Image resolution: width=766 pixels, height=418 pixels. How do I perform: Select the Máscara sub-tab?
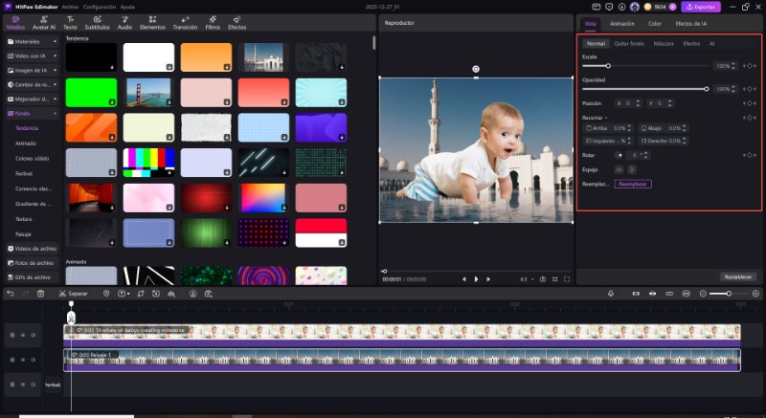tap(664, 43)
